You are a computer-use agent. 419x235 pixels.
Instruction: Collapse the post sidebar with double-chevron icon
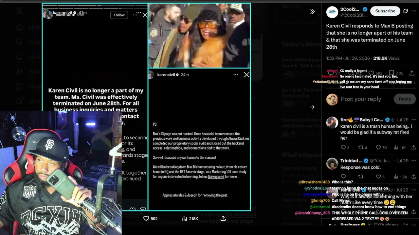312,12
